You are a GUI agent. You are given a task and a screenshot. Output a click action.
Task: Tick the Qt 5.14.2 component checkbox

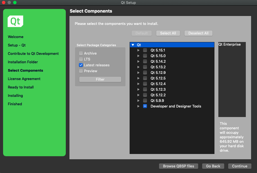point(145,62)
